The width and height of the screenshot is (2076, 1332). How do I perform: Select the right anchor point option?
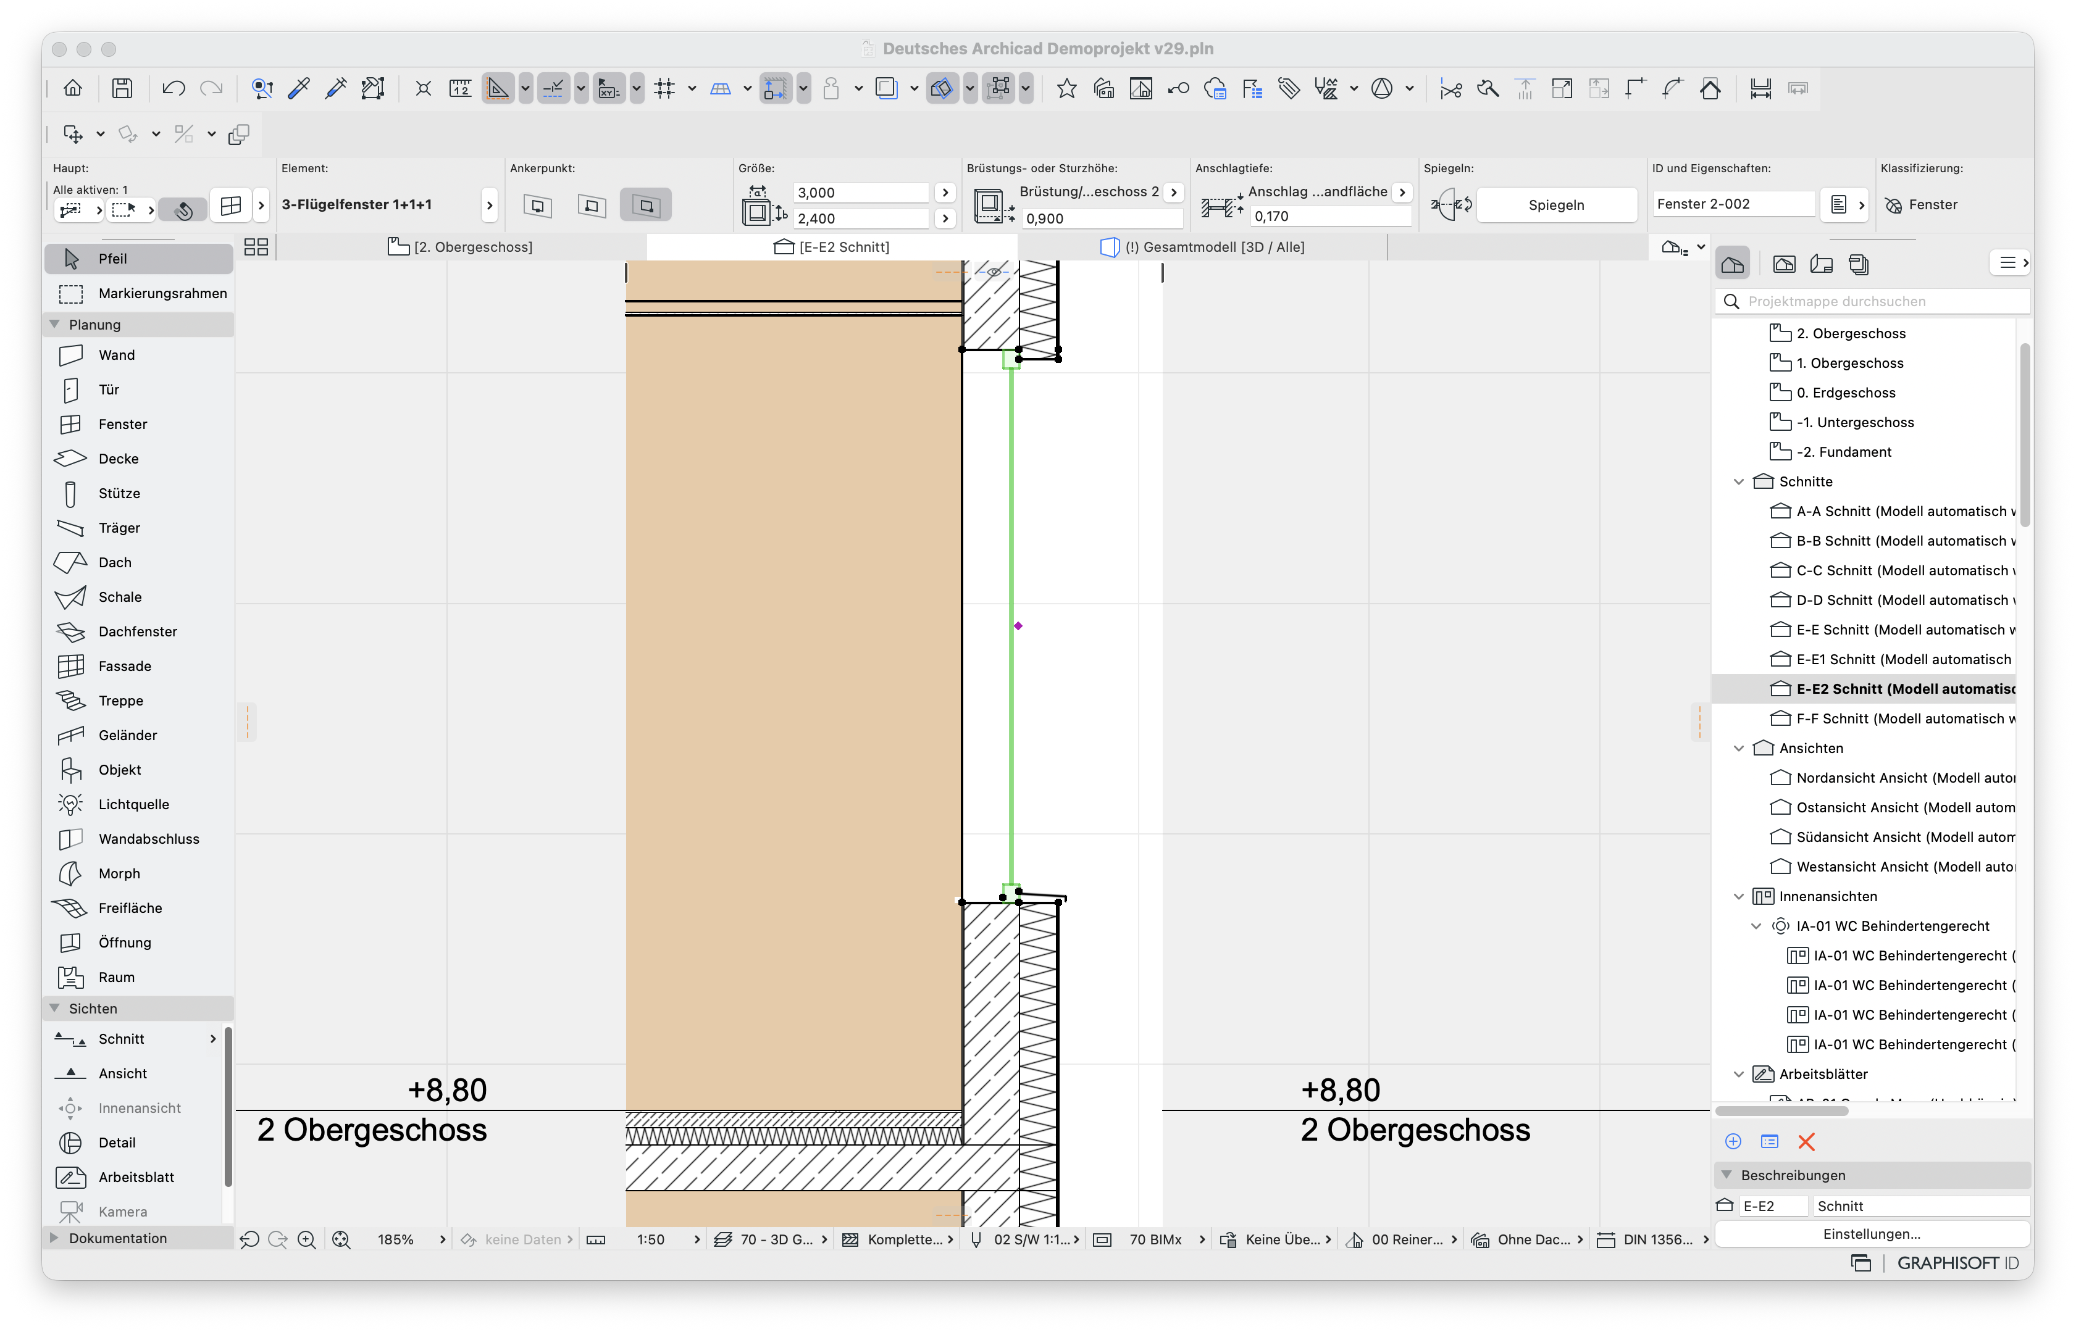pyautogui.click(x=645, y=206)
